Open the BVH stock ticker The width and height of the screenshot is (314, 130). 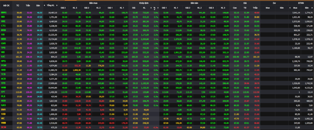(3, 109)
